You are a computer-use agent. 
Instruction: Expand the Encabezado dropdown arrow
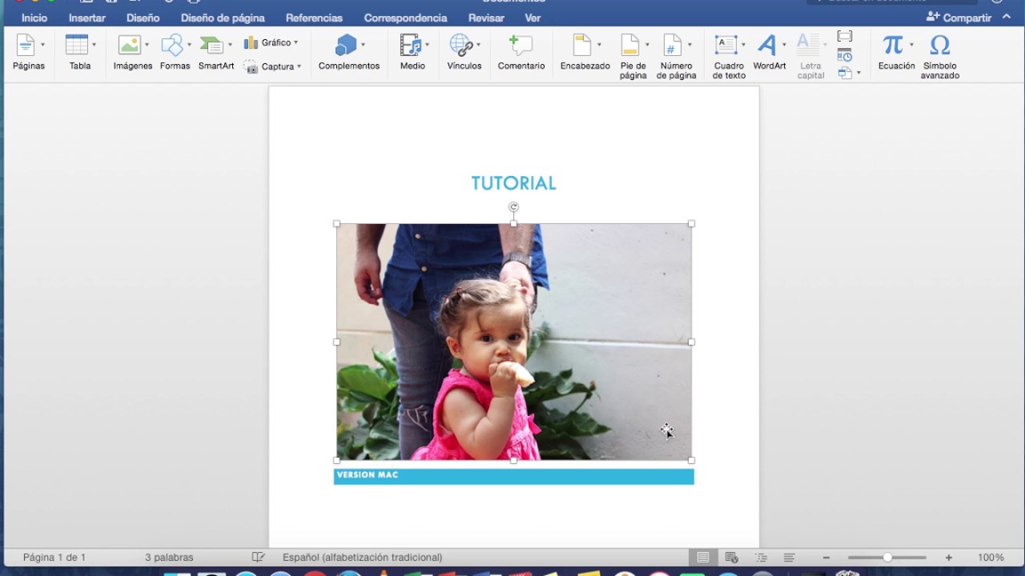tap(599, 45)
